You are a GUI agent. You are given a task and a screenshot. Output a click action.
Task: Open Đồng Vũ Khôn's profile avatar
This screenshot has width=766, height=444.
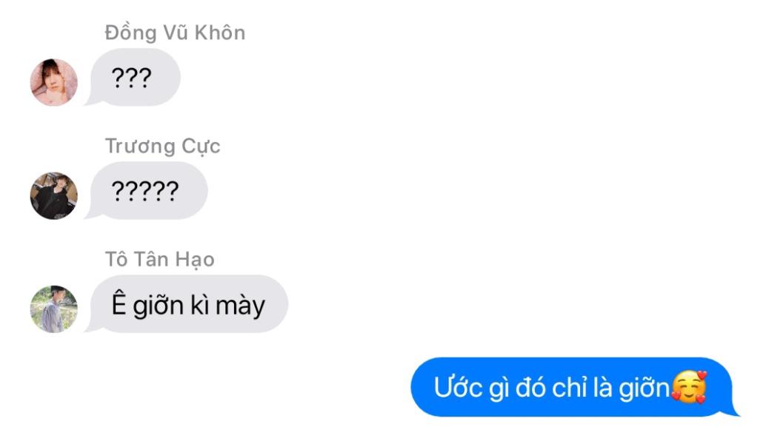coord(54,82)
